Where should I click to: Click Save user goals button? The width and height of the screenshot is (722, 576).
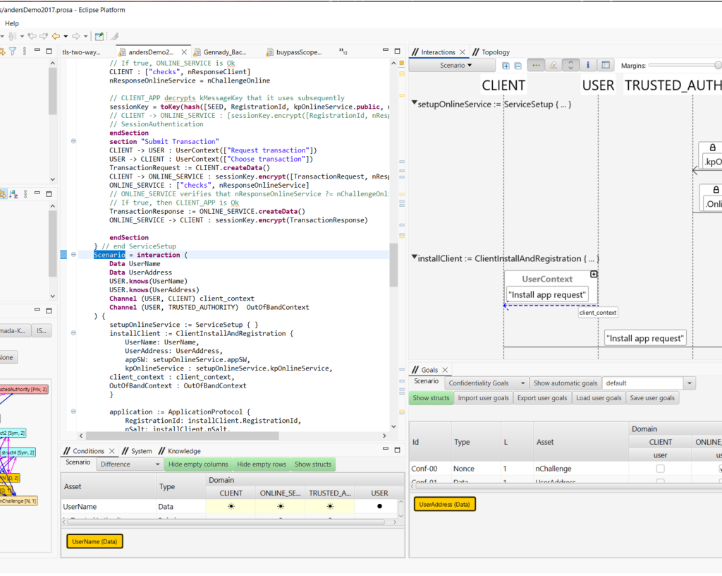[652, 398]
